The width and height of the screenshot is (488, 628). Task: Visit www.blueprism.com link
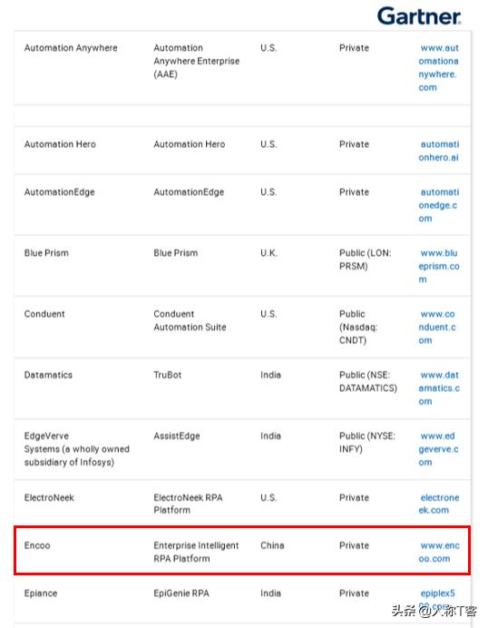[439, 266]
